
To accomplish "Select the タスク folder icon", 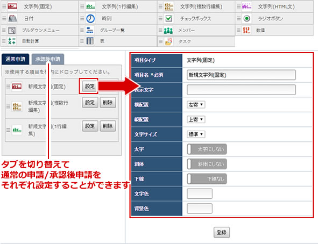I will point(168,41).
